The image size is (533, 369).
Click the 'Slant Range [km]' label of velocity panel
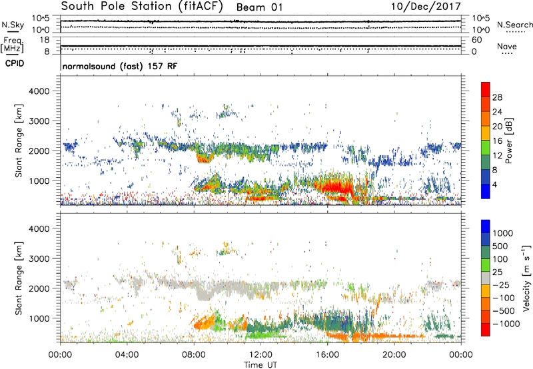(x=19, y=278)
